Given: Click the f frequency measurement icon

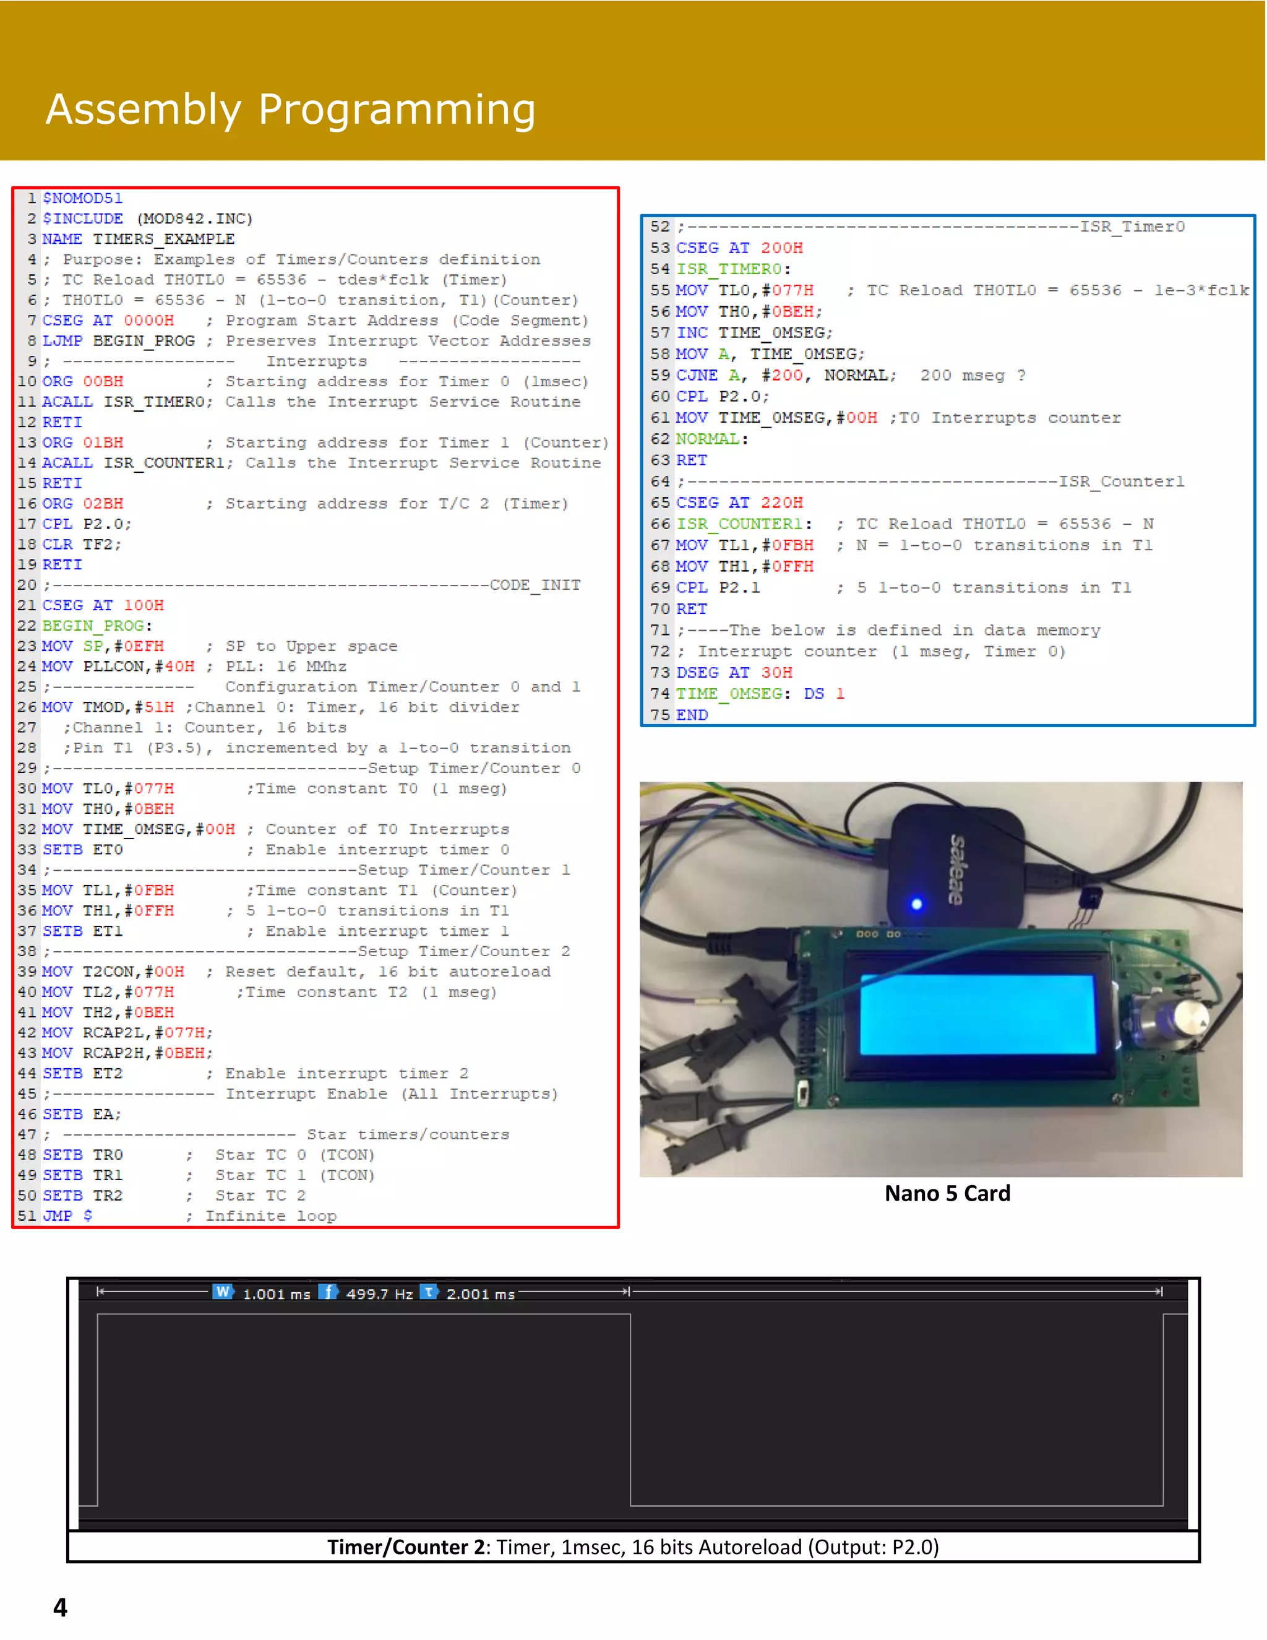Looking at the screenshot, I should click(x=328, y=1292).
